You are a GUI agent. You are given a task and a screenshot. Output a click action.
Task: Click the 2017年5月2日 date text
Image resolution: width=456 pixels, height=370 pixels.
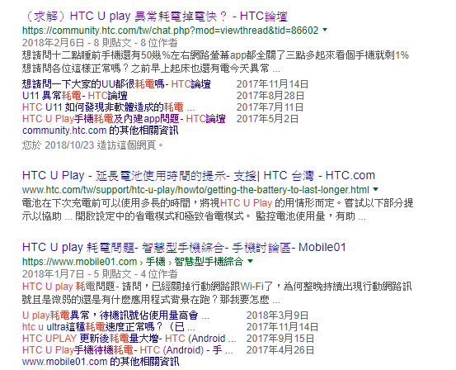coord(267,119)
